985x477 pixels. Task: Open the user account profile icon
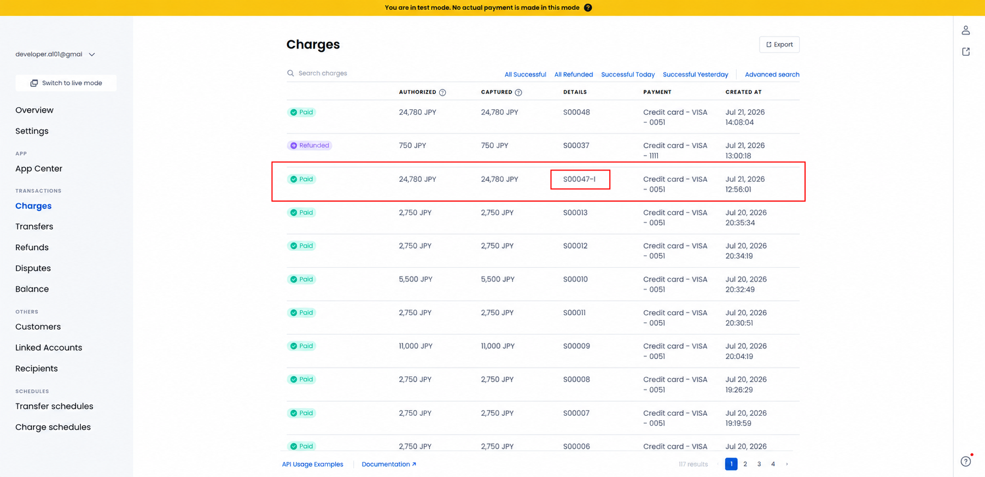click(966, 30)
